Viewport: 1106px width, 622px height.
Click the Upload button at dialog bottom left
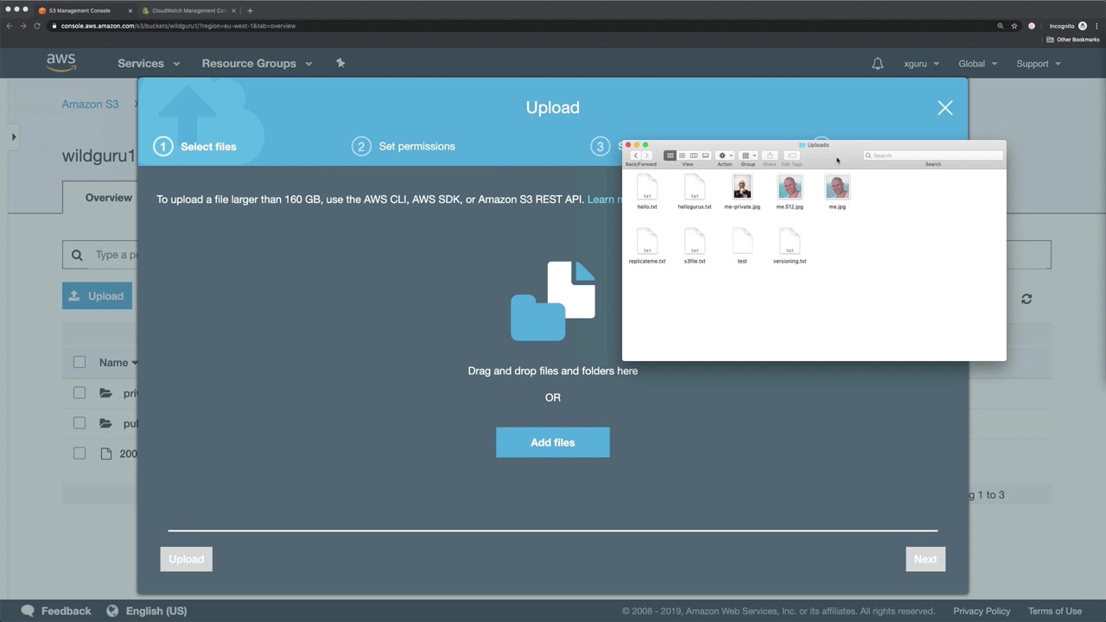pyautogui.click(x=187, y=559)
